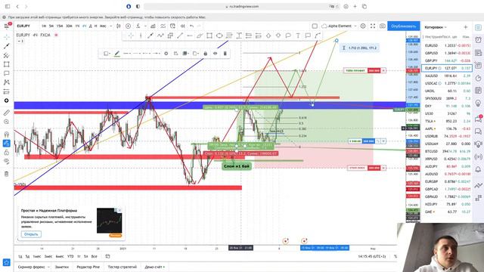Click the EURJPY symbol search field
Image resolution: width=484 pixels, height=272 pixels.
(x=23, y=26)
